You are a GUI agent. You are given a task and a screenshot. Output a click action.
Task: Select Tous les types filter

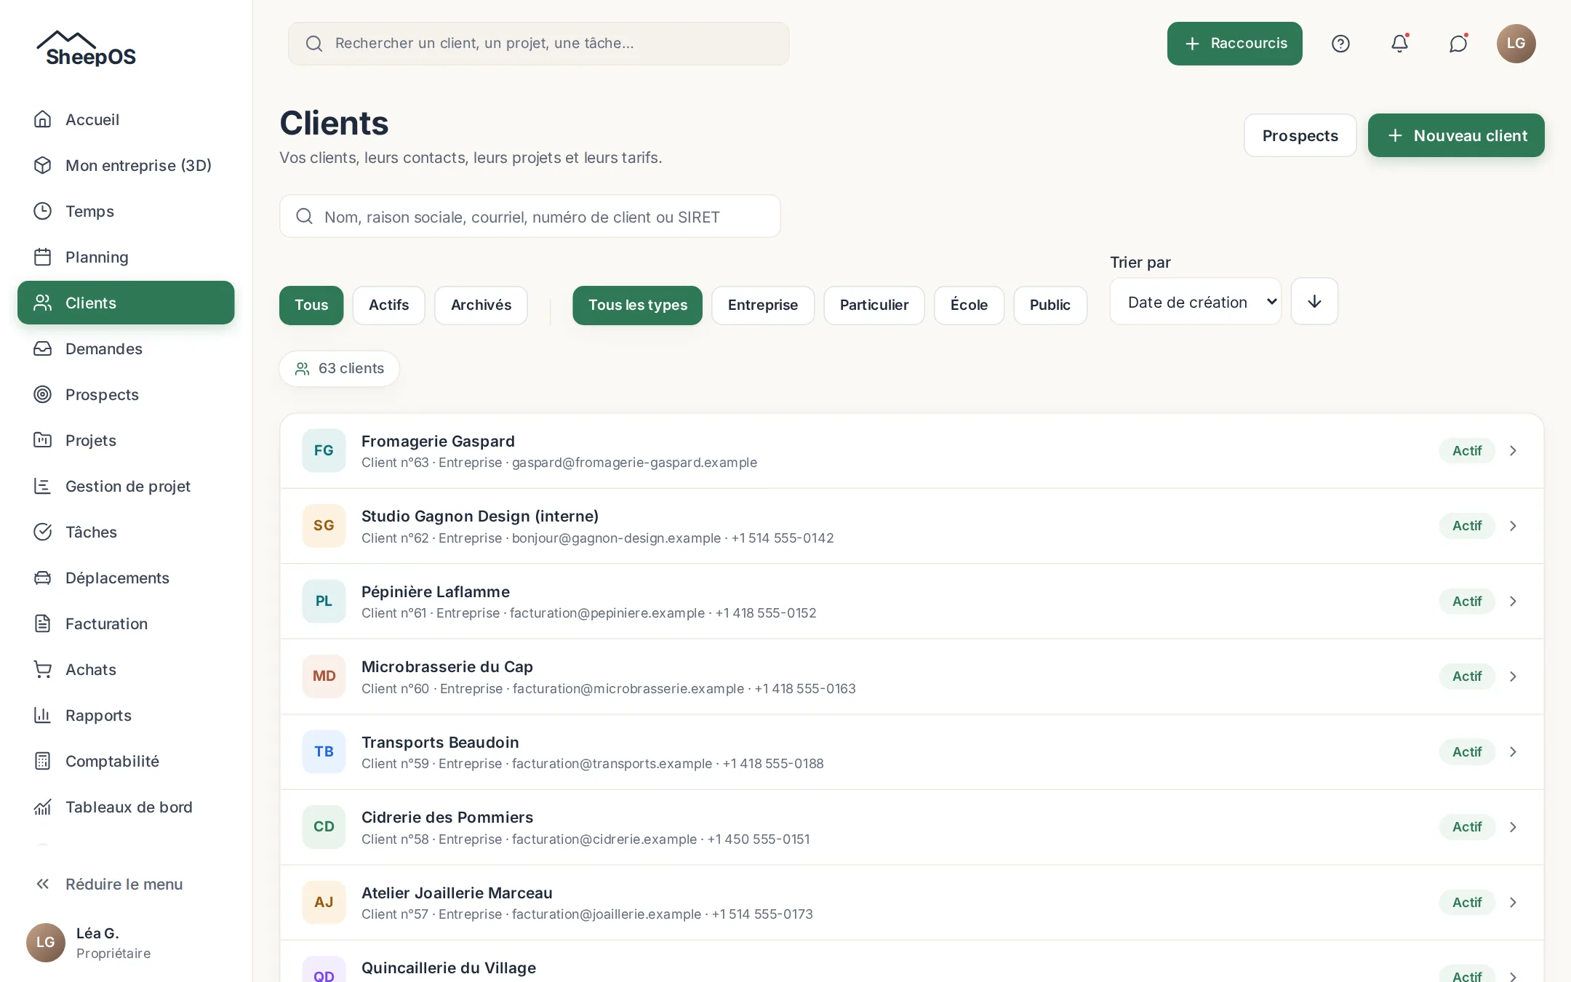[638, 305]
